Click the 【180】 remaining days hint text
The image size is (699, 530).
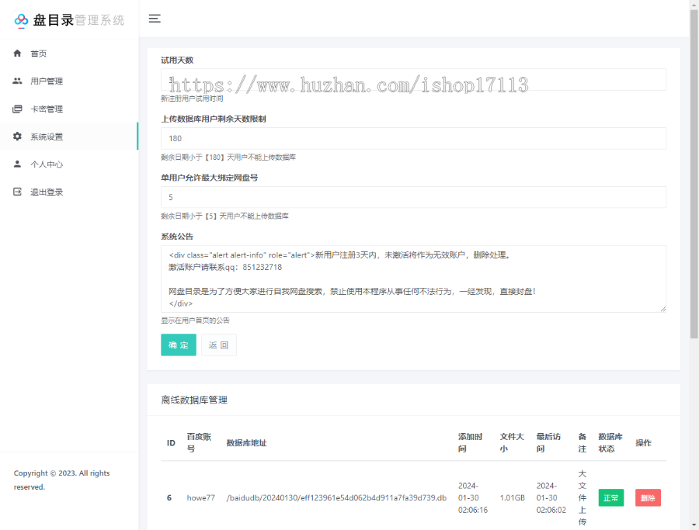tap(228, 158)
